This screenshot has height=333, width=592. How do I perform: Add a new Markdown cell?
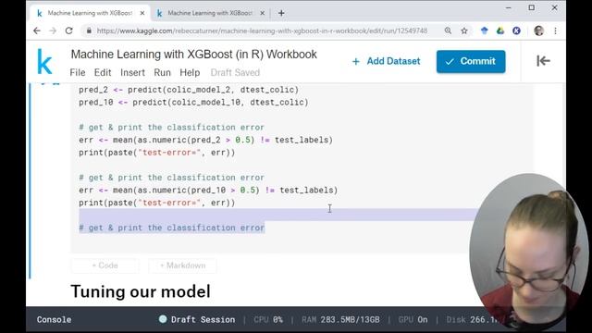coord(183,265)
